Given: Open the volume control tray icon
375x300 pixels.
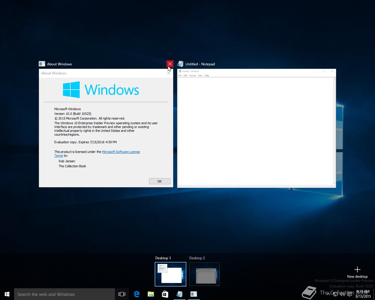Looking at the screenshot, I should pos(342,294).
